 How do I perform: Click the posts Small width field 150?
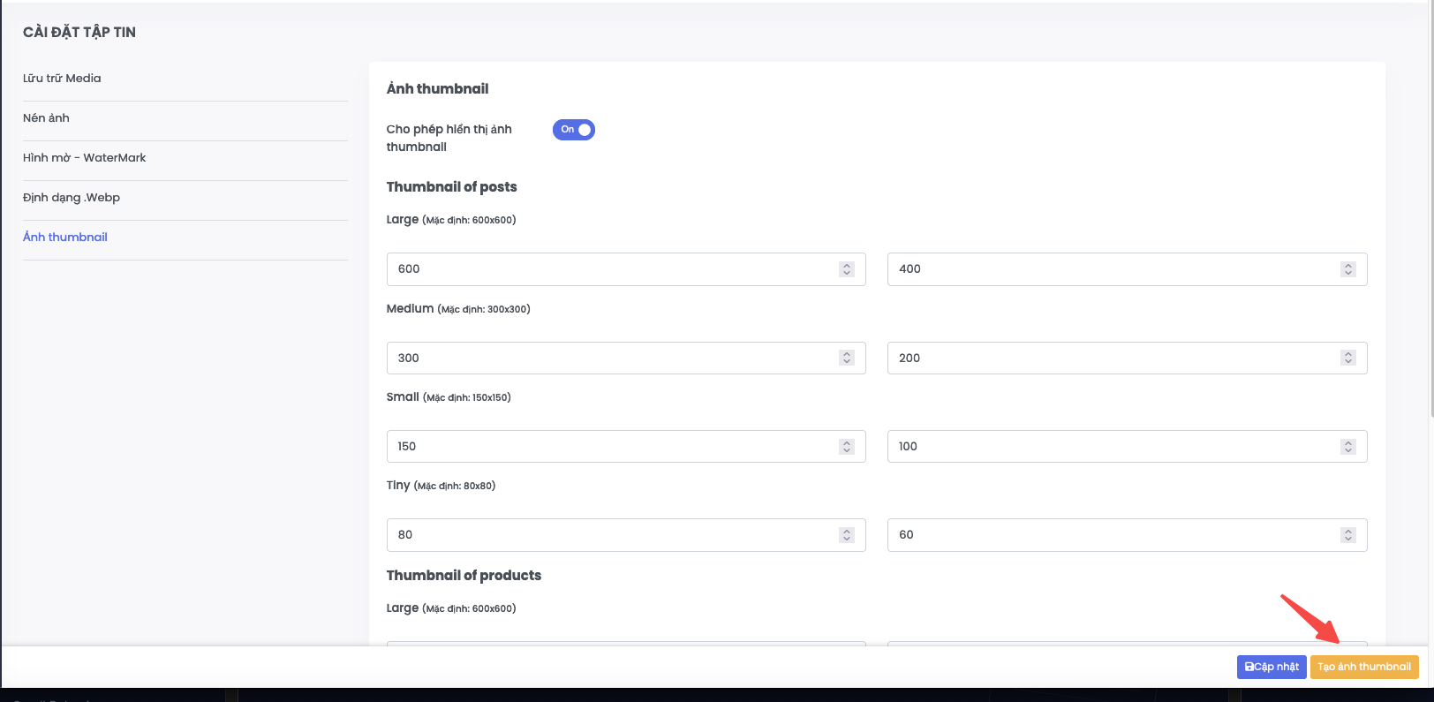(626, 446)
